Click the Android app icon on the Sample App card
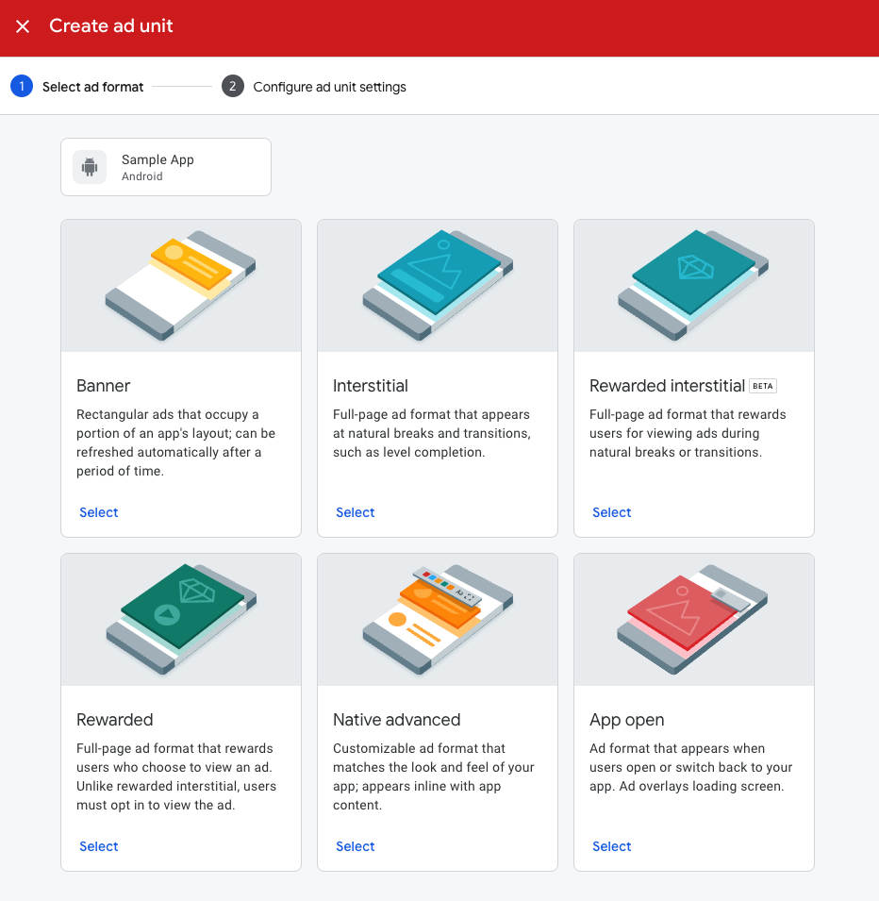 [89, 166]
